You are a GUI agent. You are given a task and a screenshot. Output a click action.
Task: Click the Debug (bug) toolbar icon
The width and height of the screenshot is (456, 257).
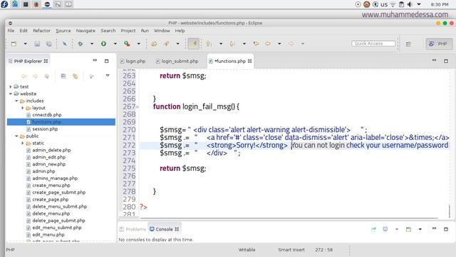[81, 44]
